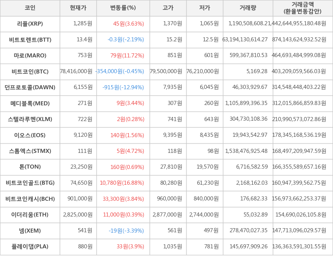333x256 pixels.
Task: Select the 비트토렌트(BTT) coin name
Action: (30, 39)
